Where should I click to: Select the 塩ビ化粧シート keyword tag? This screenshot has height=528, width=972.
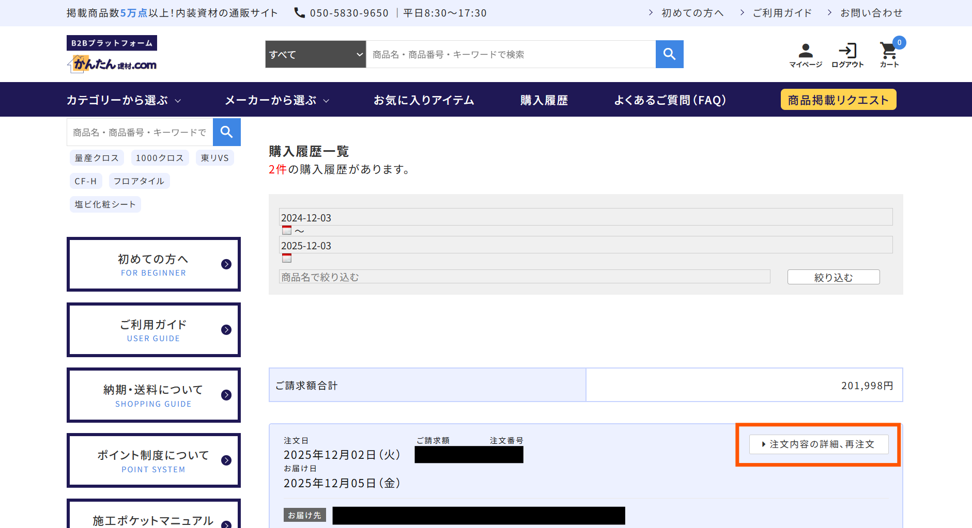(x=105, y=204)
